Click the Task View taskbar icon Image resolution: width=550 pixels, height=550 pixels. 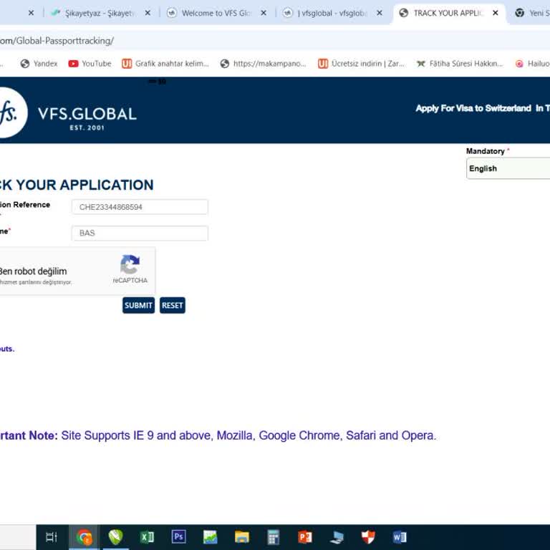click(52, 536)
